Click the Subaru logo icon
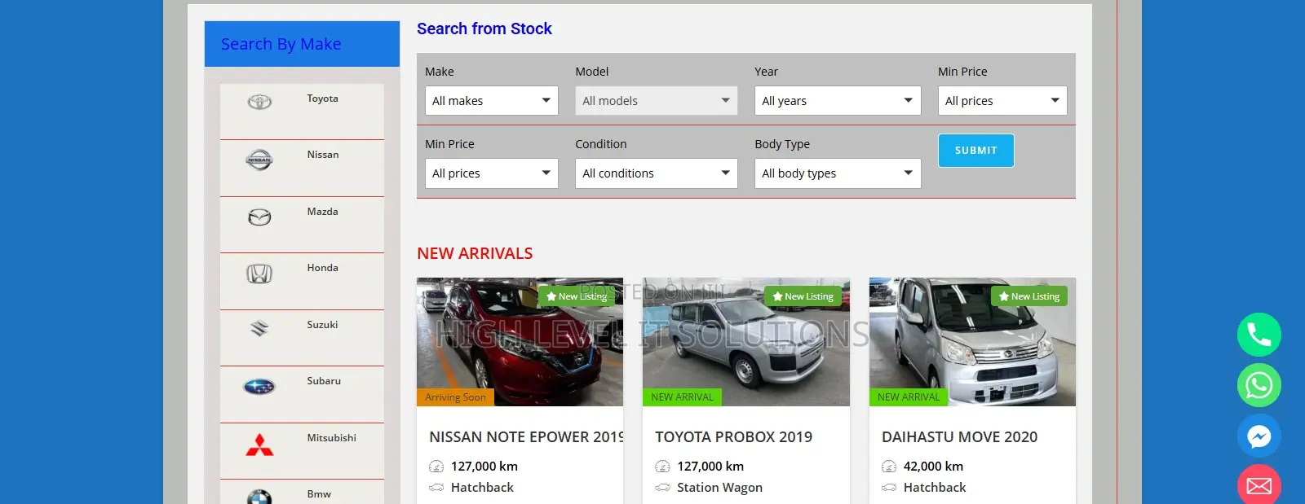1305x504 pixels. [x=259, y=387]
